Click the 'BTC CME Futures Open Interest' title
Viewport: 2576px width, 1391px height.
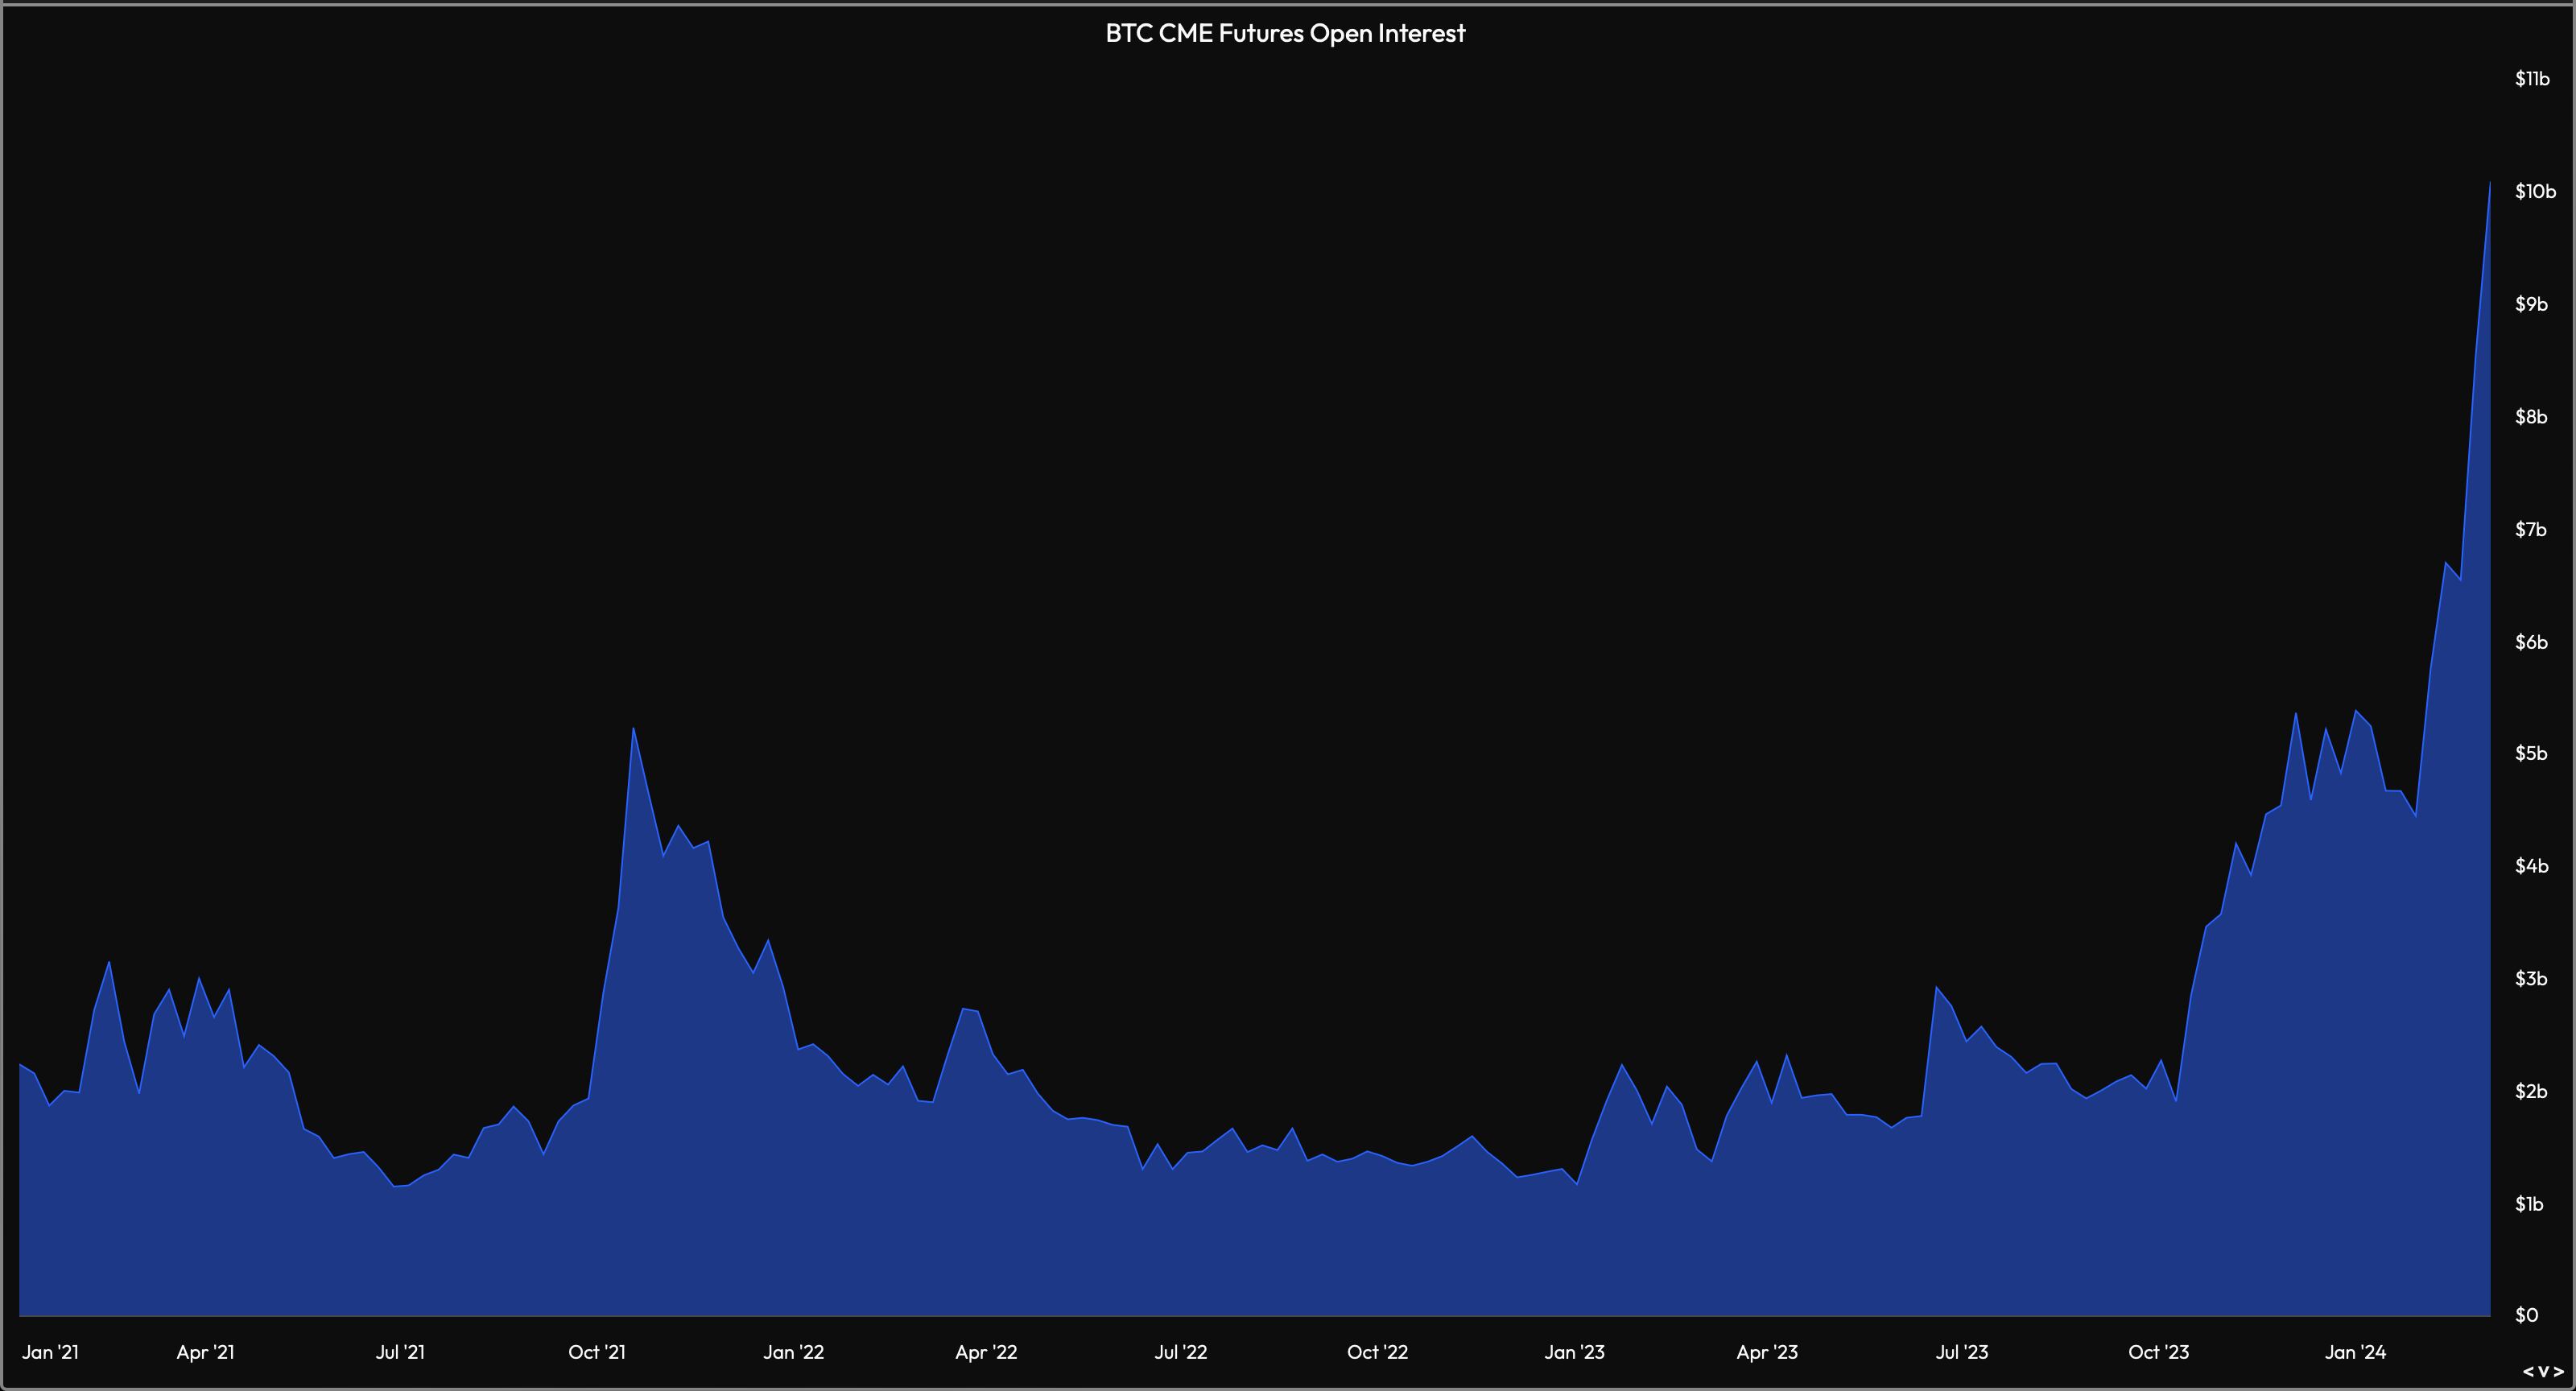[x=1285, y=33]
